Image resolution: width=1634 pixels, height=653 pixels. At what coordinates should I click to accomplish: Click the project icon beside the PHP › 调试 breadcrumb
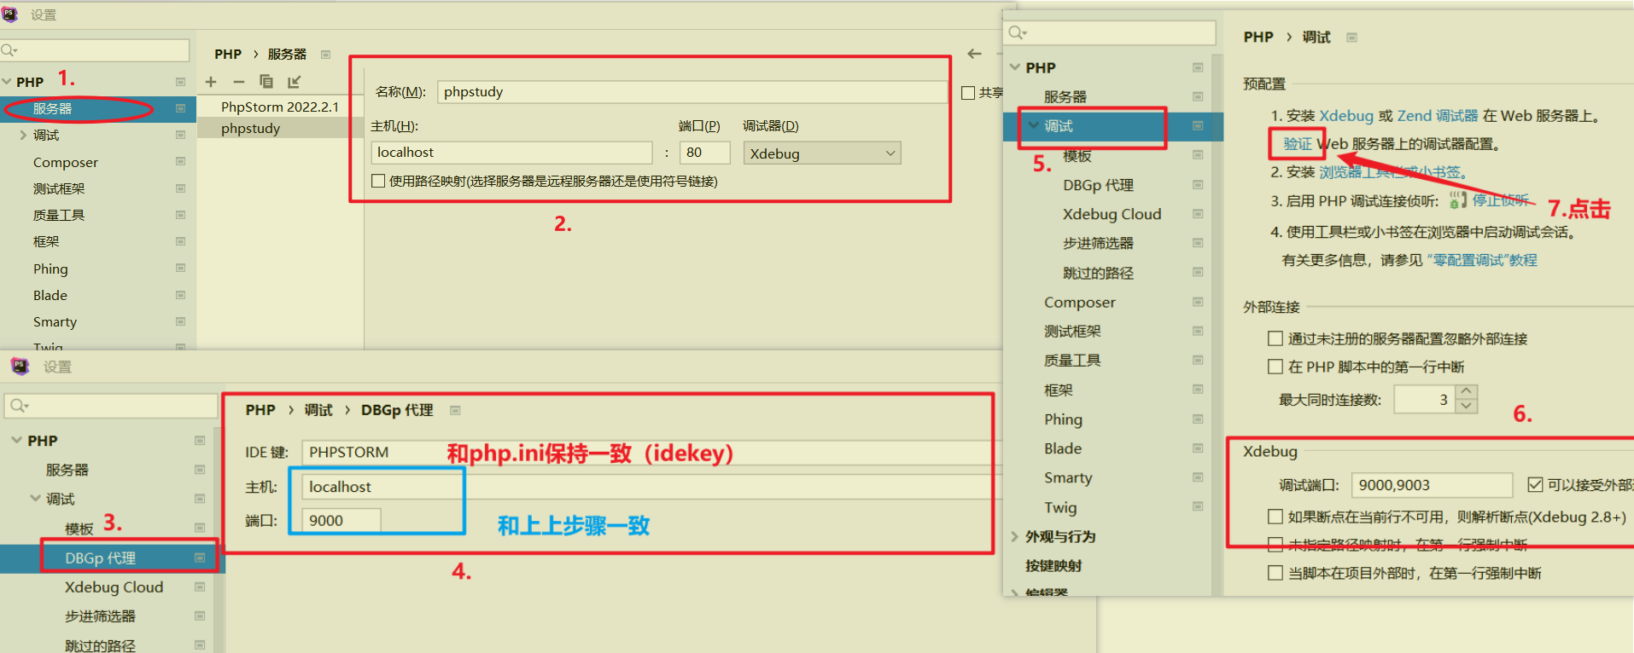click(1351, 38)
